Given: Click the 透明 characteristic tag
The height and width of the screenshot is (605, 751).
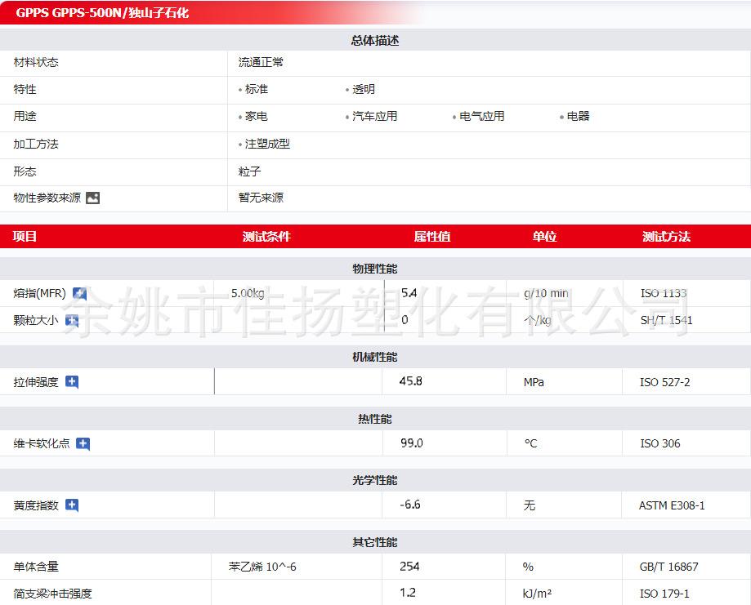Looking at the screenshot, I should (x=364, y=89).
